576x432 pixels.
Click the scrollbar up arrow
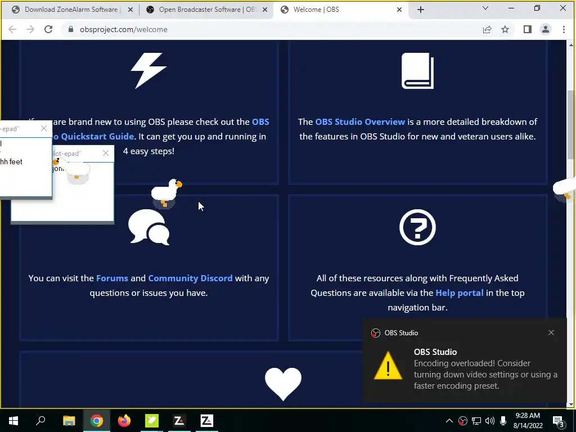pos(571,44)
